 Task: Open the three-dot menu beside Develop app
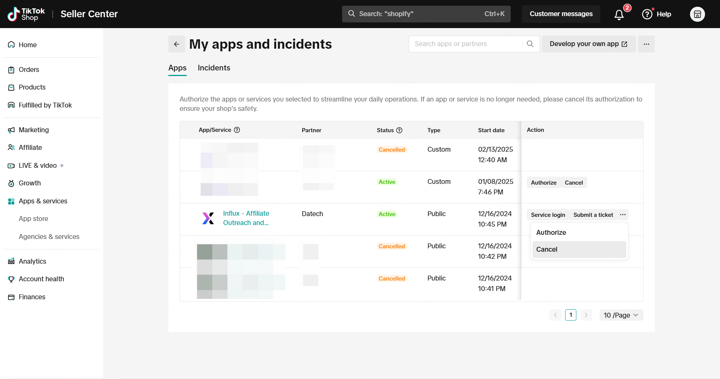coord(646,44)
